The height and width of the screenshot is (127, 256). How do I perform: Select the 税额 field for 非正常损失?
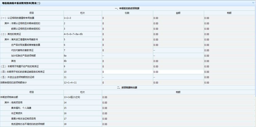click(x=178, y=113)
